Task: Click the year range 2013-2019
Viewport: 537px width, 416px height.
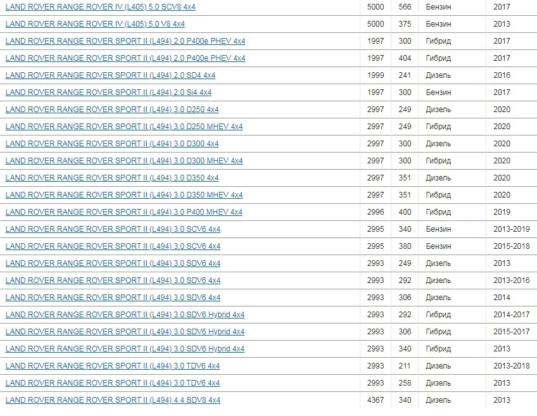Action: (512, 229)
